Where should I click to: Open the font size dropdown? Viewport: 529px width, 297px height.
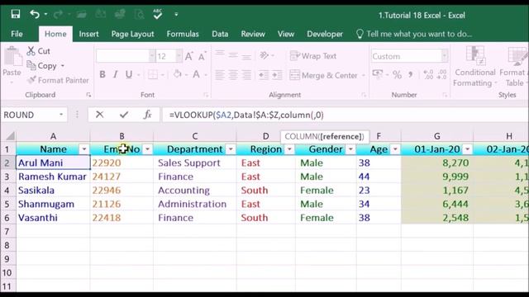179,56
